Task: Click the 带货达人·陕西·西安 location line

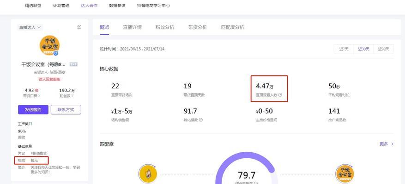Action: [49, 72]
